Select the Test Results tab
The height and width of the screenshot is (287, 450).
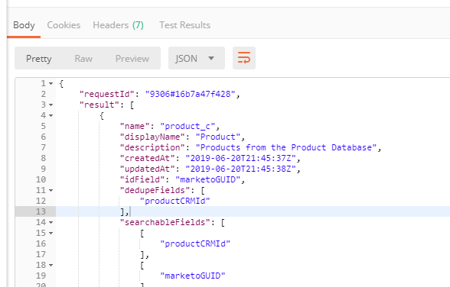[x=185, y=25]
